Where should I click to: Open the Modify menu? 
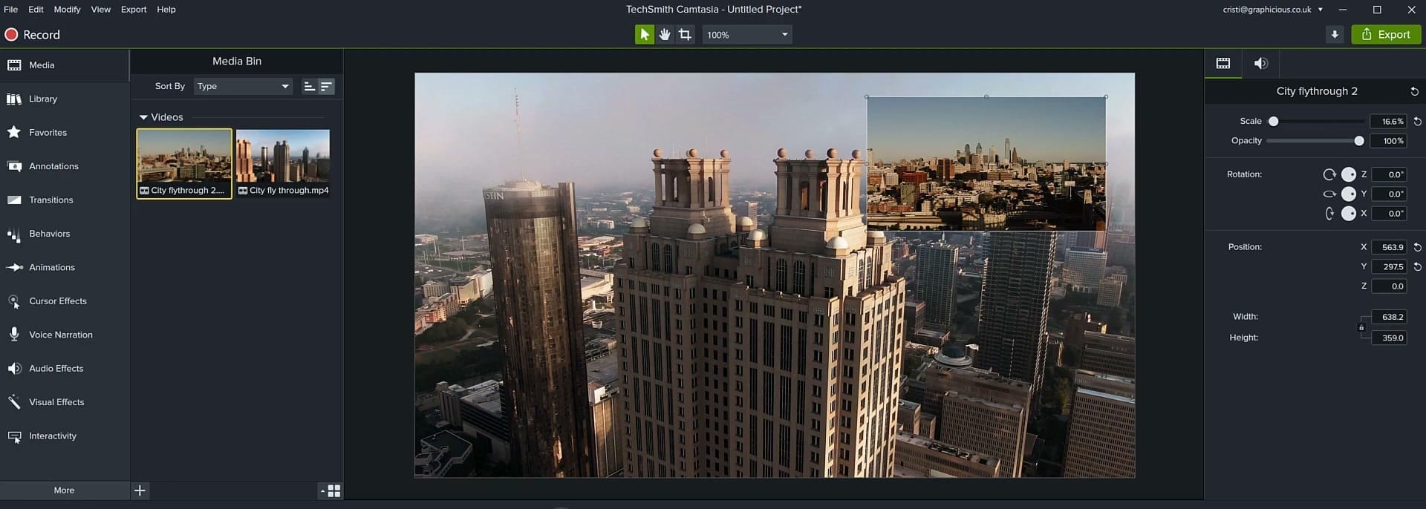(x=67, y=10)
